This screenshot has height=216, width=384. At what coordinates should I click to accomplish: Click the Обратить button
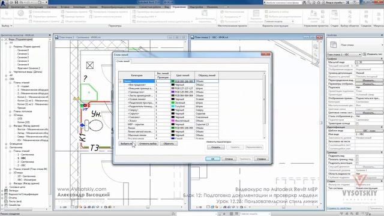pyautogui.click(x=169, y=144)
